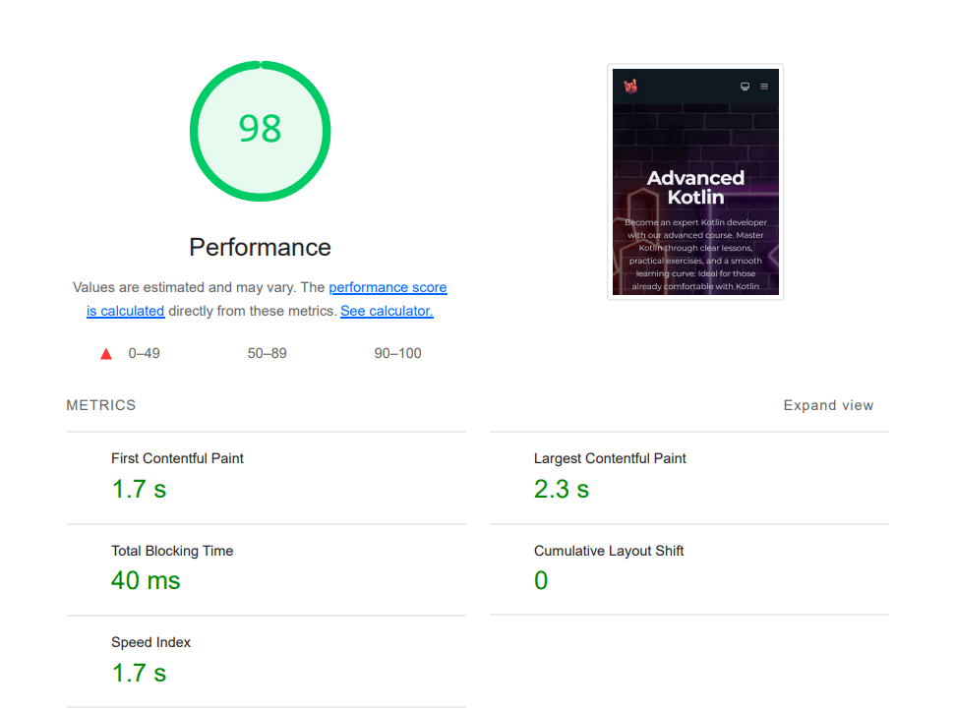Click the Performance heading label
954x712 pixels.
[259, 247]
